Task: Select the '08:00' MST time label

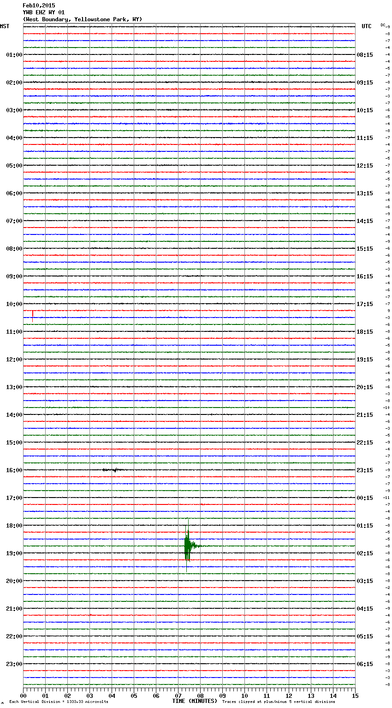Action: pos(14,249)
